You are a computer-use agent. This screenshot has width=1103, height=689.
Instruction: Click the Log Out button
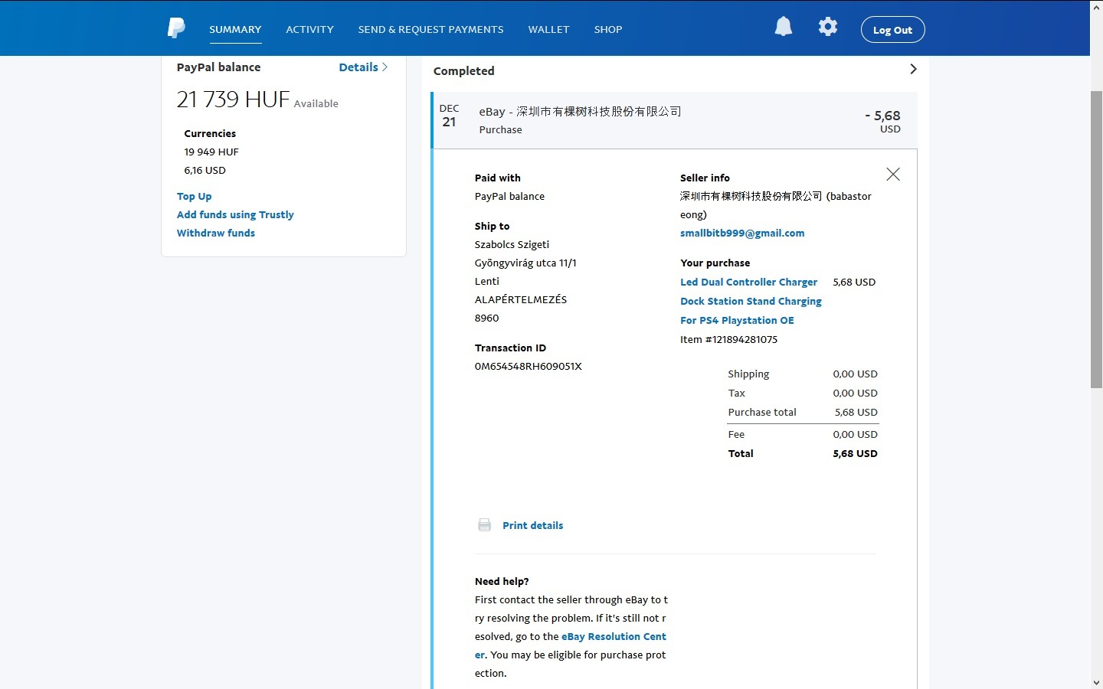click(x=892, y=30)
